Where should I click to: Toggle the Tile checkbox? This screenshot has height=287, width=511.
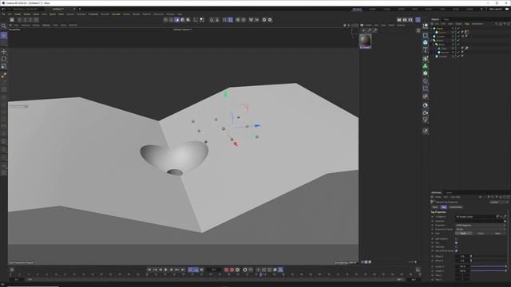[x=456, y=242]
